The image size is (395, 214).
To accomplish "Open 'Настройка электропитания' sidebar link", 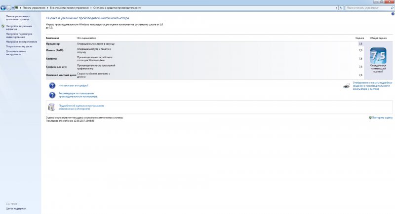I will [21, 42].
